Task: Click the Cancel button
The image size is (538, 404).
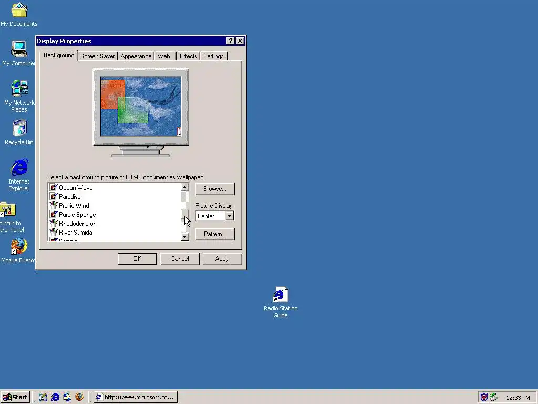Action: [x=180, y=259]
